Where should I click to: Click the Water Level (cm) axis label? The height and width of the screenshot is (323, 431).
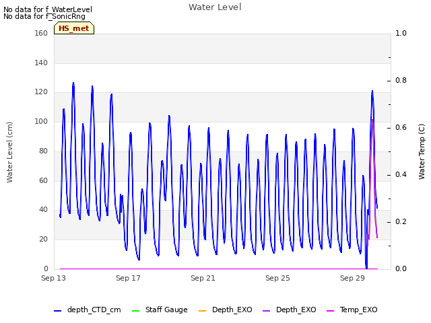(9, 152)
